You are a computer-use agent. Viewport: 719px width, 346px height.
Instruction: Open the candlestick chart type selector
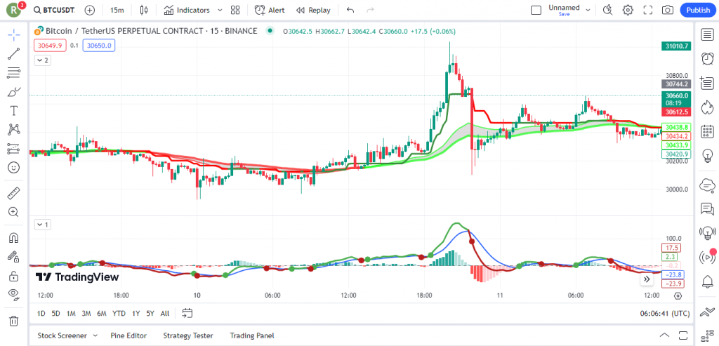[144, 10]
